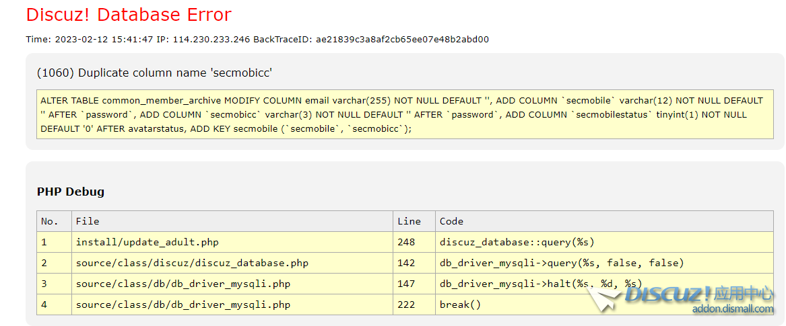Click the break() code cell
Image resolution: width=786 pixels, height=326 pixels.
(460, 304)
